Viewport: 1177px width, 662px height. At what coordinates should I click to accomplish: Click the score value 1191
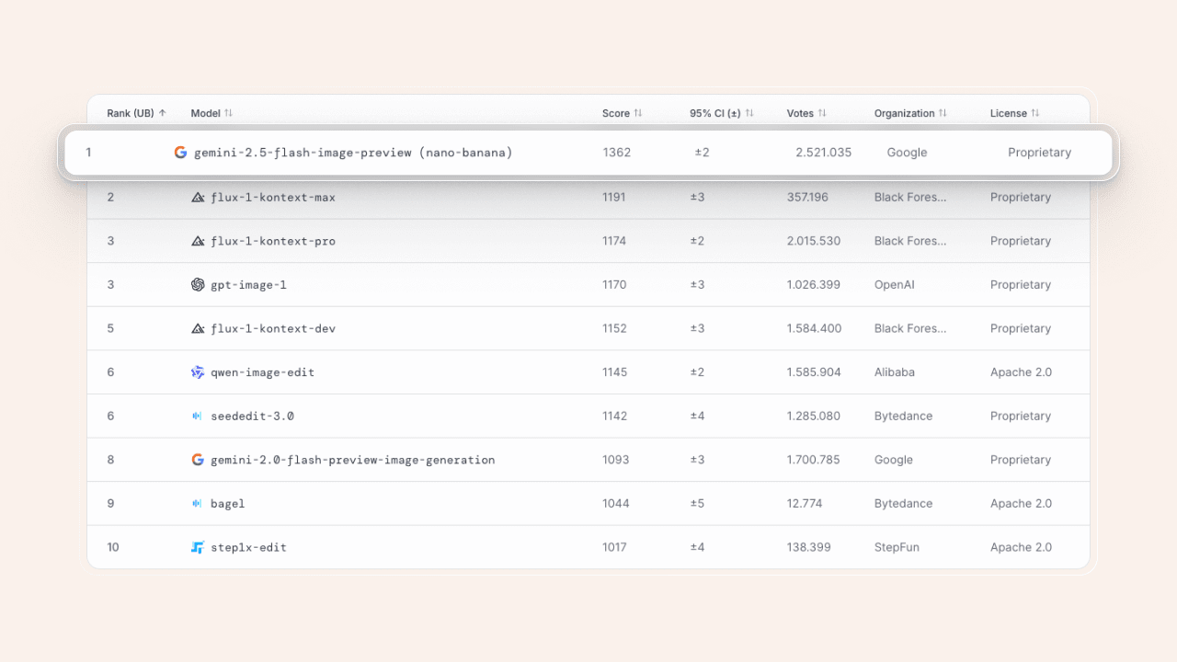[x=614, y=197]
